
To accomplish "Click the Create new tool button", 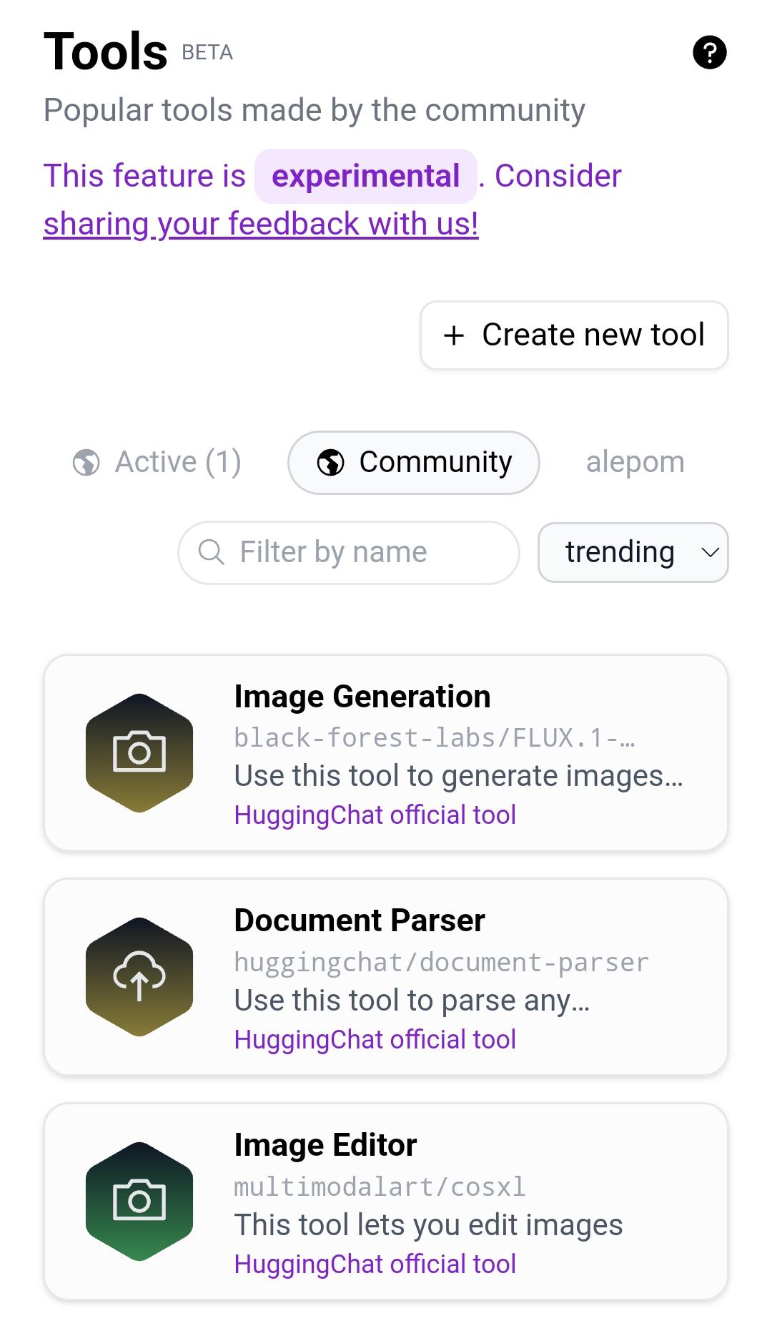I will pyautogui.click(x=574, y=335).
